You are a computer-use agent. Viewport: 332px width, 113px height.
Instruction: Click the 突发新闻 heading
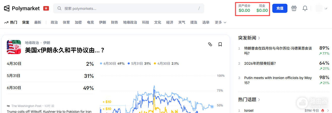[247, 38]
